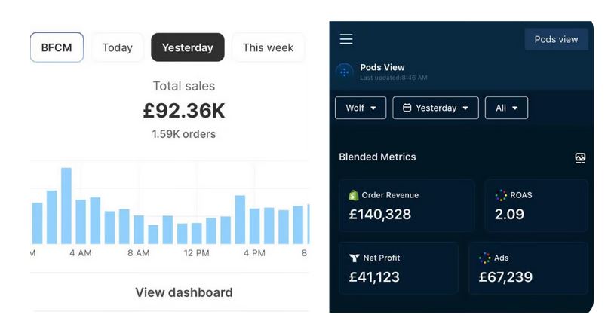Viewport: 608px width, 330px height.
Task: Open View dashboard link
Action: coord(184,292)
